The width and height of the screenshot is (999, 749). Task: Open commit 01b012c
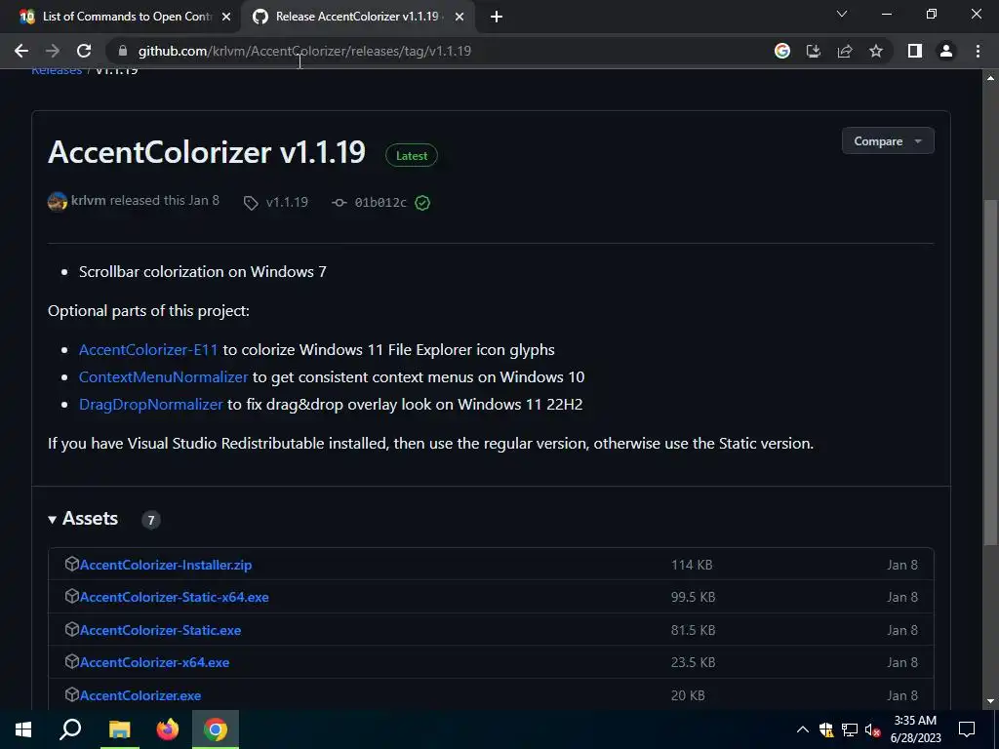[380, 203]
